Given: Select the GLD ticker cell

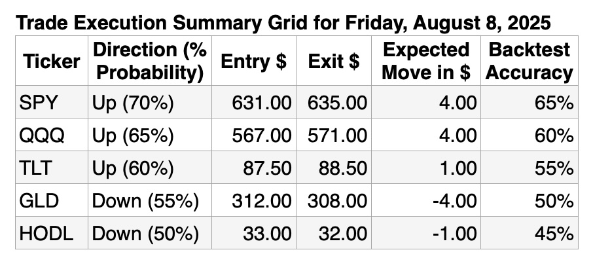Looking at the screenshot, I should tap(52, 200).
